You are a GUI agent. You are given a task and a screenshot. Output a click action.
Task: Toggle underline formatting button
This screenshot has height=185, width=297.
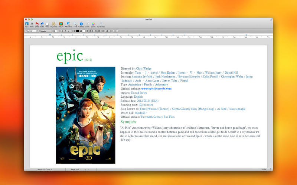pos(68,31)
